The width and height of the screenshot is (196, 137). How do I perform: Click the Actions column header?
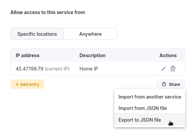click(x=168, y=55)
